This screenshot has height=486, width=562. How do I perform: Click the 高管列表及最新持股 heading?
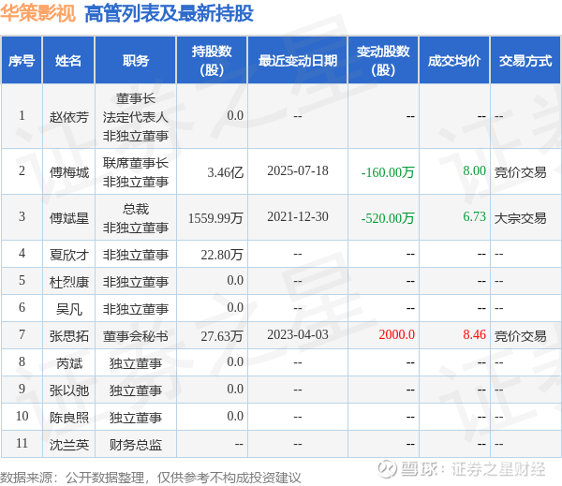tap(169, 14)
